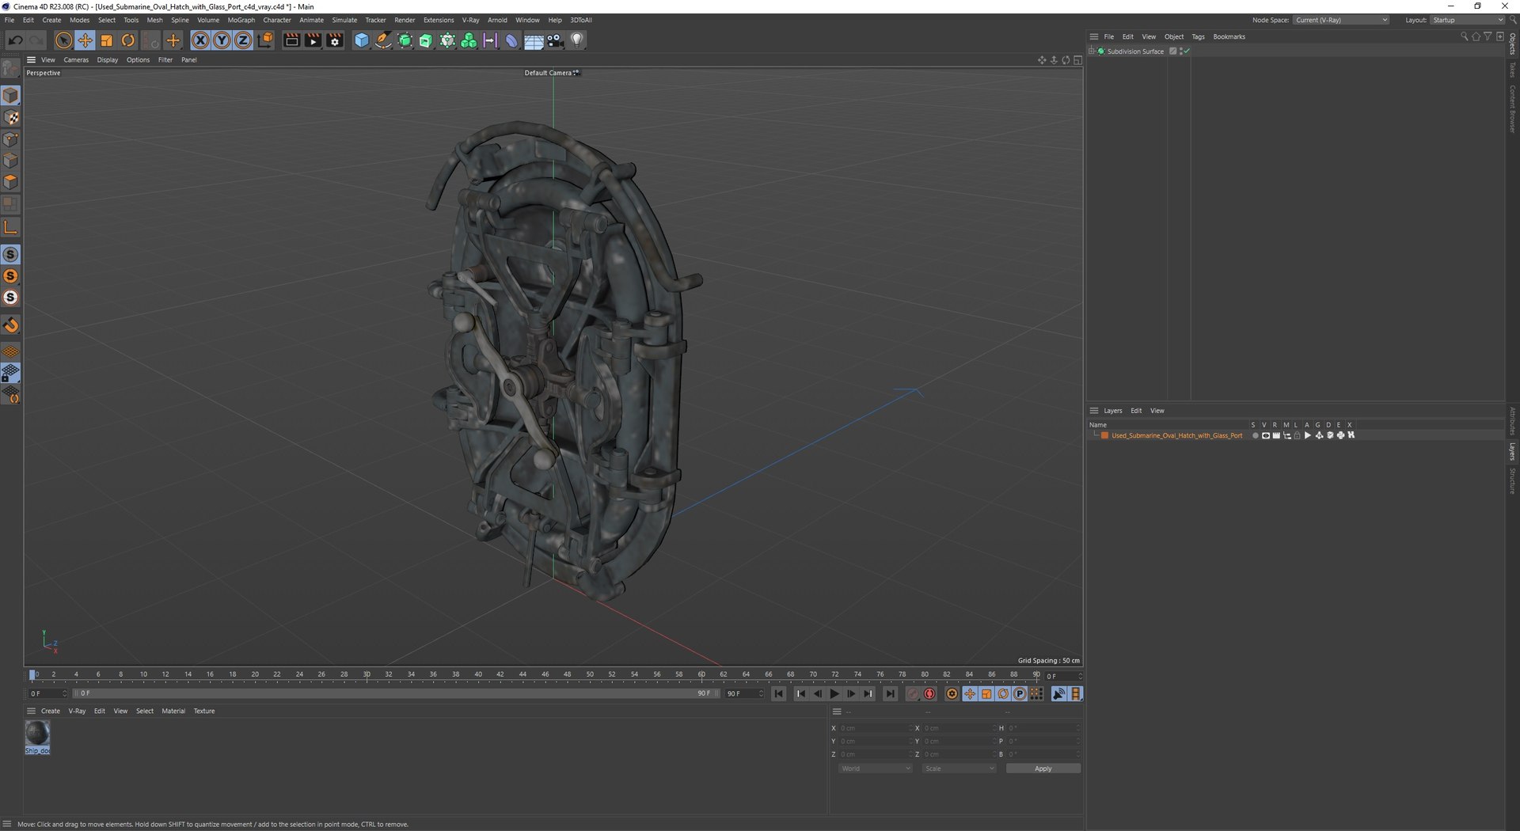This screenshot has width=1520, height=831.
Task: Click the Undo arrow icon
Action: click(x=15, y=40)
